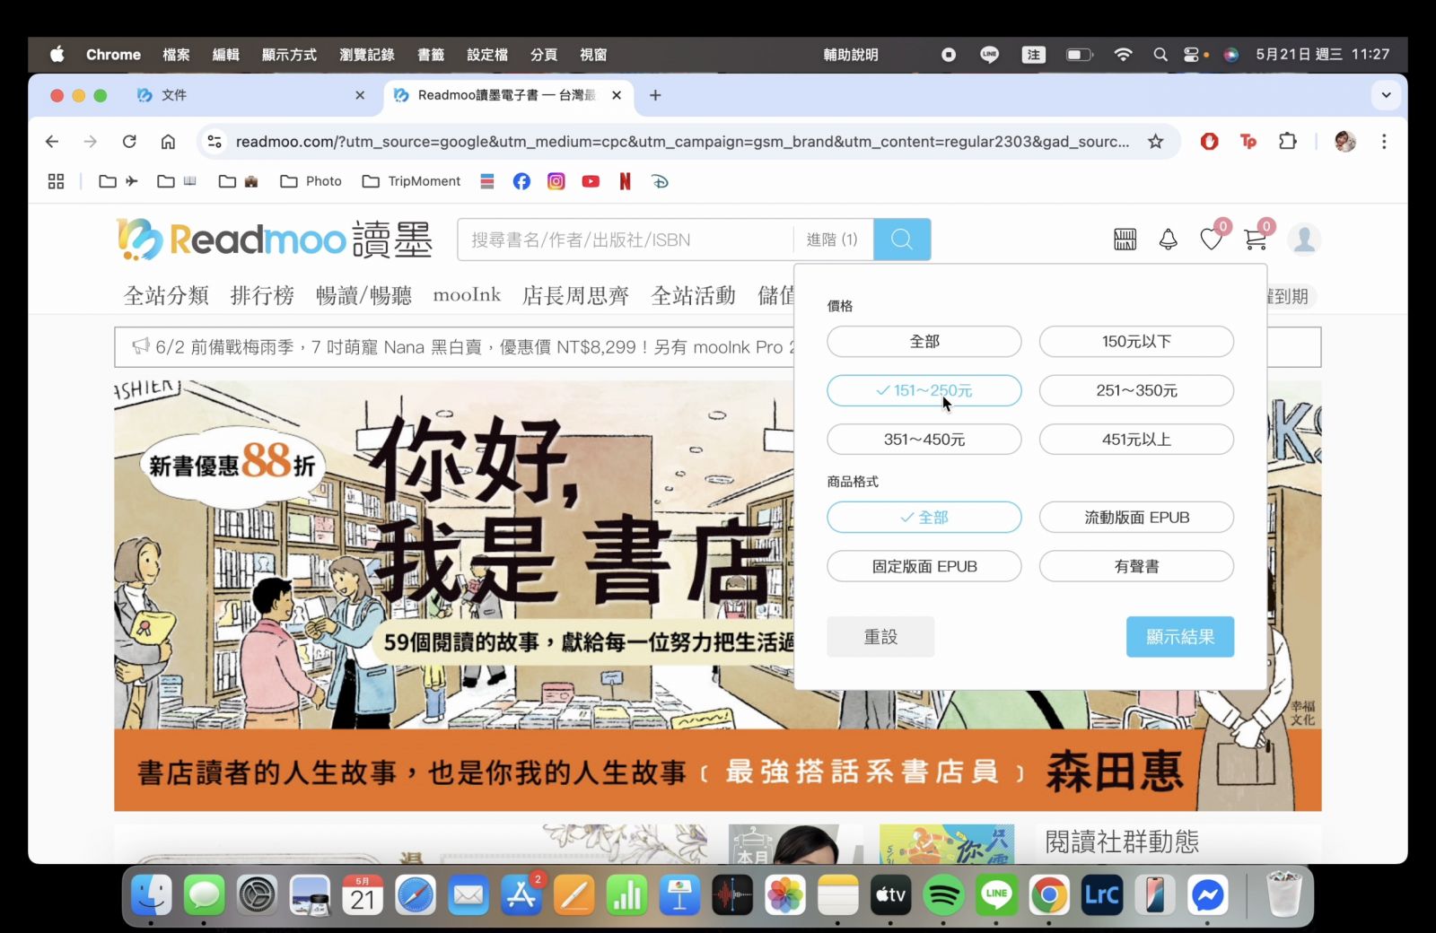Viewport: 1436px width, 933px height.
Task: Open the 書籤 menu in the menu bar
Action: tap(431, 55)
